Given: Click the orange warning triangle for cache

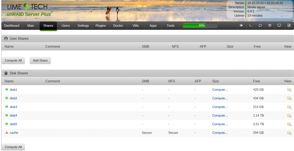Looking at the screenshot, I should tap(7, 132).
